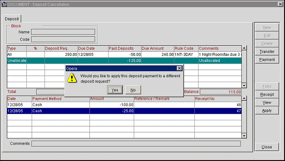The image size is (285, 161).
Task: Click down arrow of deposit requests scrollbar
Action: click(244, 85)
